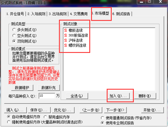Open the 2.入场规则 tab
This screenshot has width=168, height=127.
click(x=36, y=14)
